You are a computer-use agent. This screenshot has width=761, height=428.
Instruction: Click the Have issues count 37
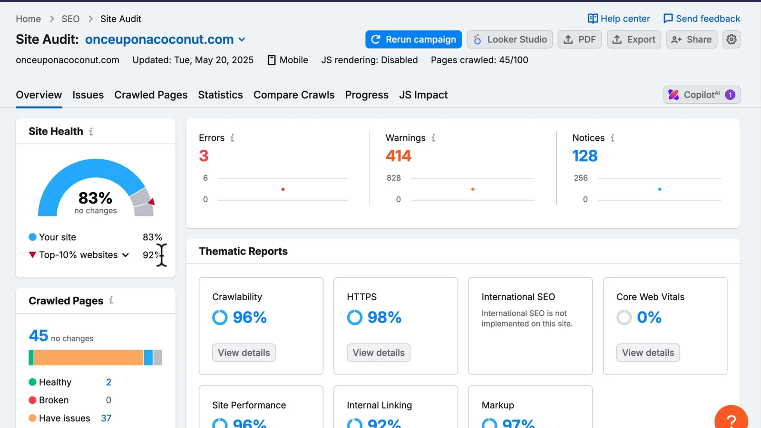(106, 418)
